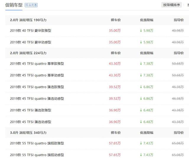Click 6.48万 discount for 45 TFSI 臻选动感型
189x158 pixels.
coord(146,122)
